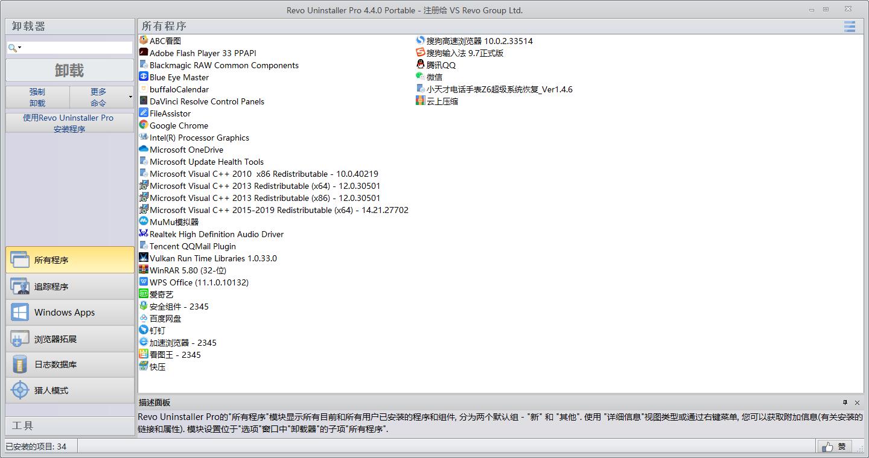Click the Microsoft OneDrive cloud icon

pos(144,149)
